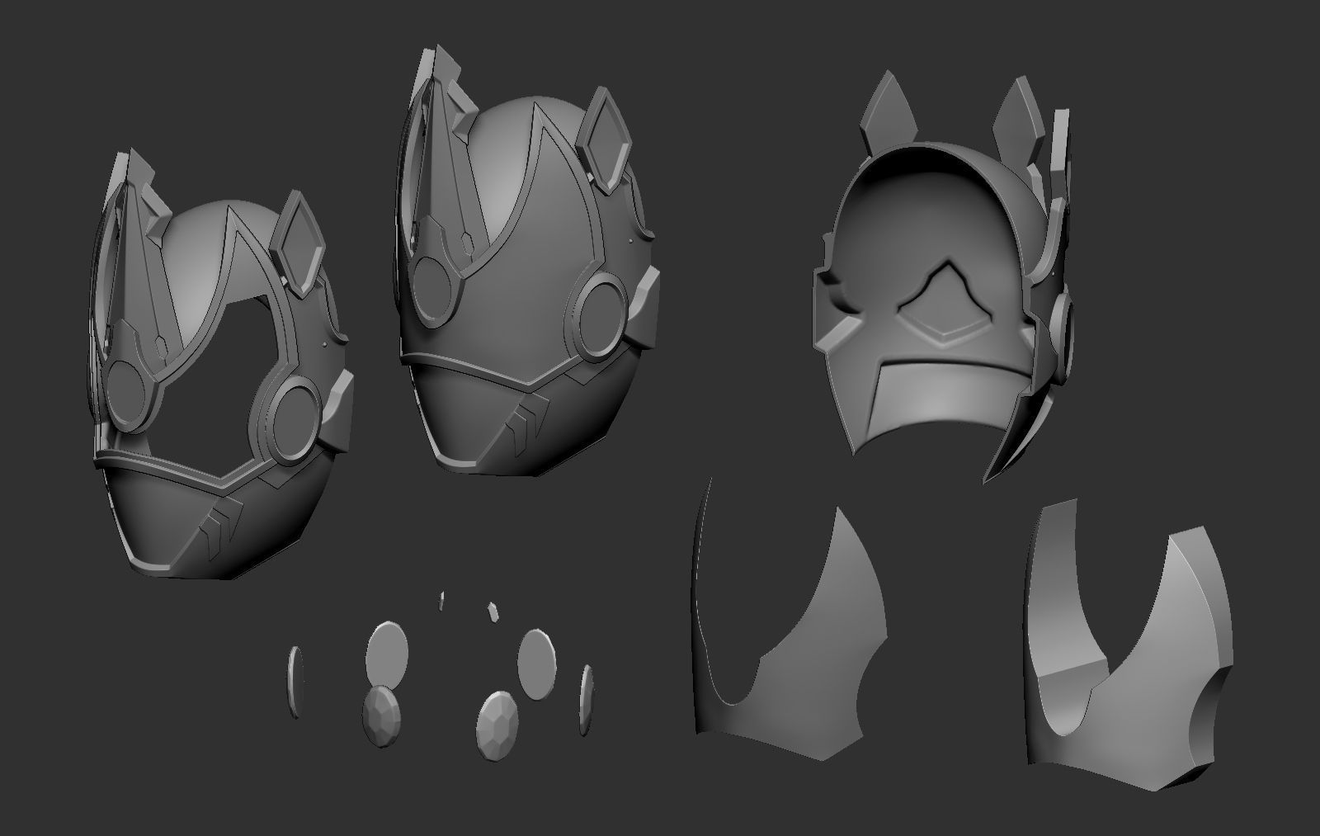Select the right faceted gem piece
Screen dimensions: 1320x836
click(497, 725)
